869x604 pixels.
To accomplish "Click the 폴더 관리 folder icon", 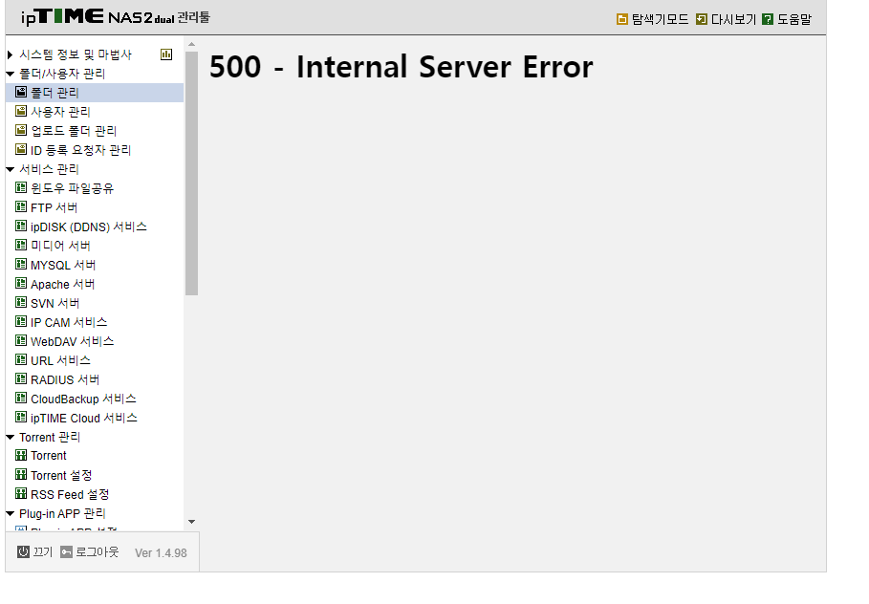I will pyautogui.click(x=21, y=92).
